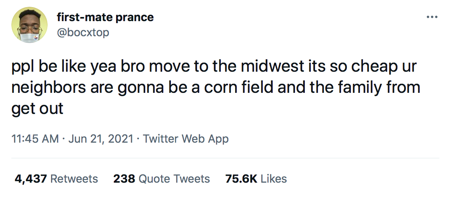Open the first-mate prance display name

(x=105, y=17)
